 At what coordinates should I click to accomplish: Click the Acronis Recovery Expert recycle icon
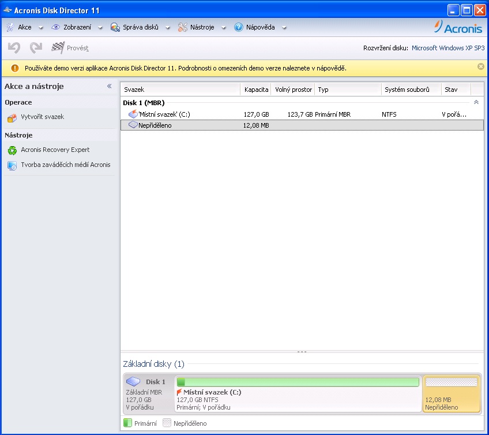click(x=12, y=150)
